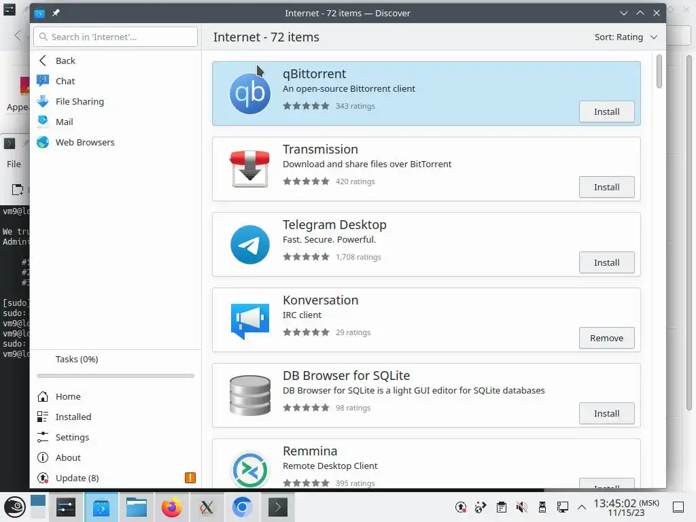Click the network connection tray icon
The image size is (696, 522).
pos(562,507)
